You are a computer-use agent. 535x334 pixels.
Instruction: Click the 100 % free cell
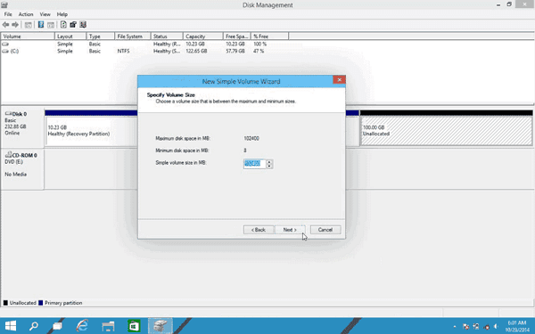click(x=259, y=44)
